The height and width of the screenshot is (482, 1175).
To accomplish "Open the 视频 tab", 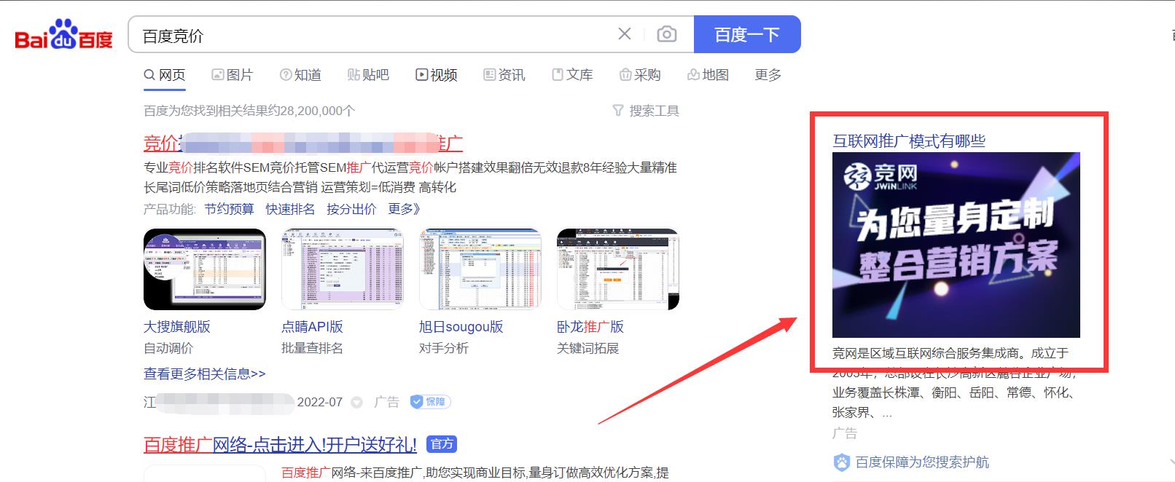I will click(437, 75).
